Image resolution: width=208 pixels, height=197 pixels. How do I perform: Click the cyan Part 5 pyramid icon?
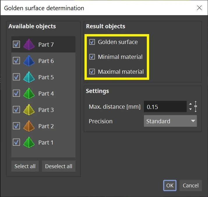point(29,77)
